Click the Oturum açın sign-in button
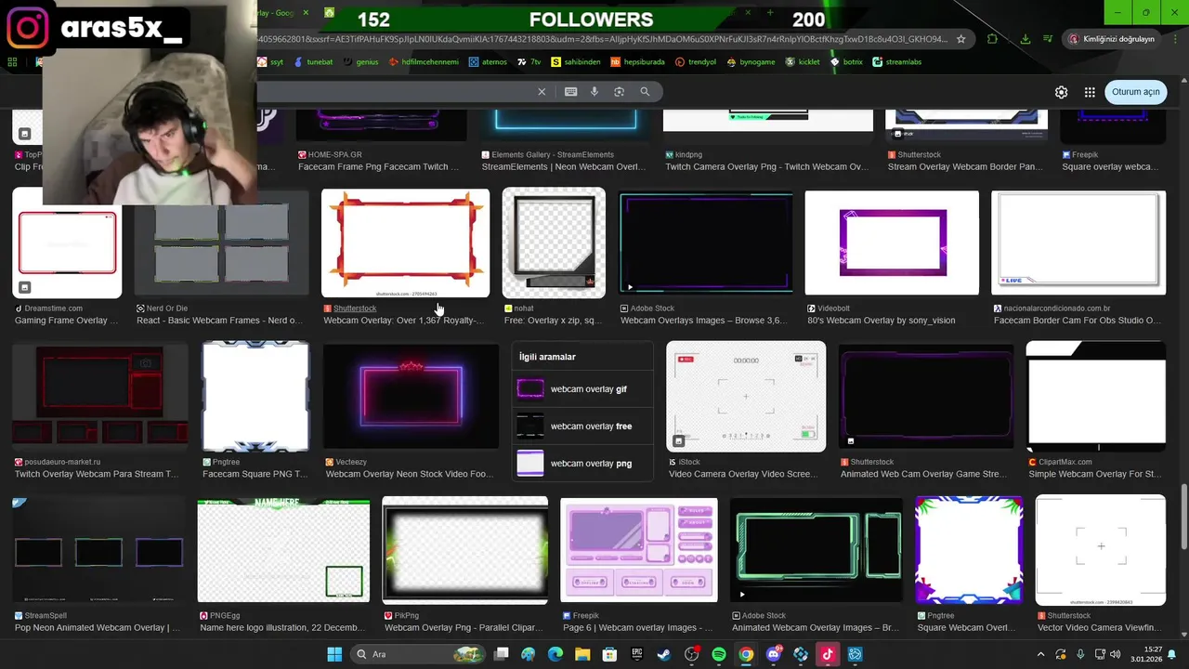 pyautogui.click(x=1136, y=92)
